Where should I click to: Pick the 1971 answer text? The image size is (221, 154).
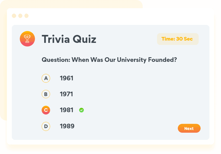click(66, 94)
